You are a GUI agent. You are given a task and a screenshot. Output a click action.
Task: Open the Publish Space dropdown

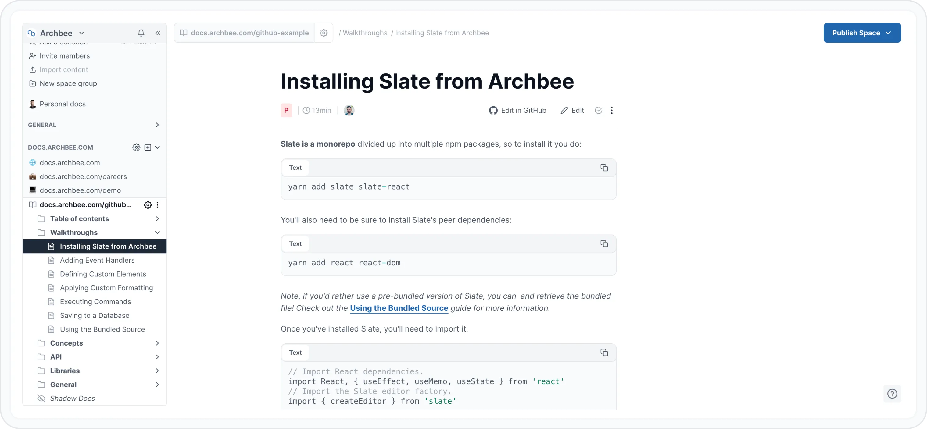pyautogui.click(x=862, y=33)
